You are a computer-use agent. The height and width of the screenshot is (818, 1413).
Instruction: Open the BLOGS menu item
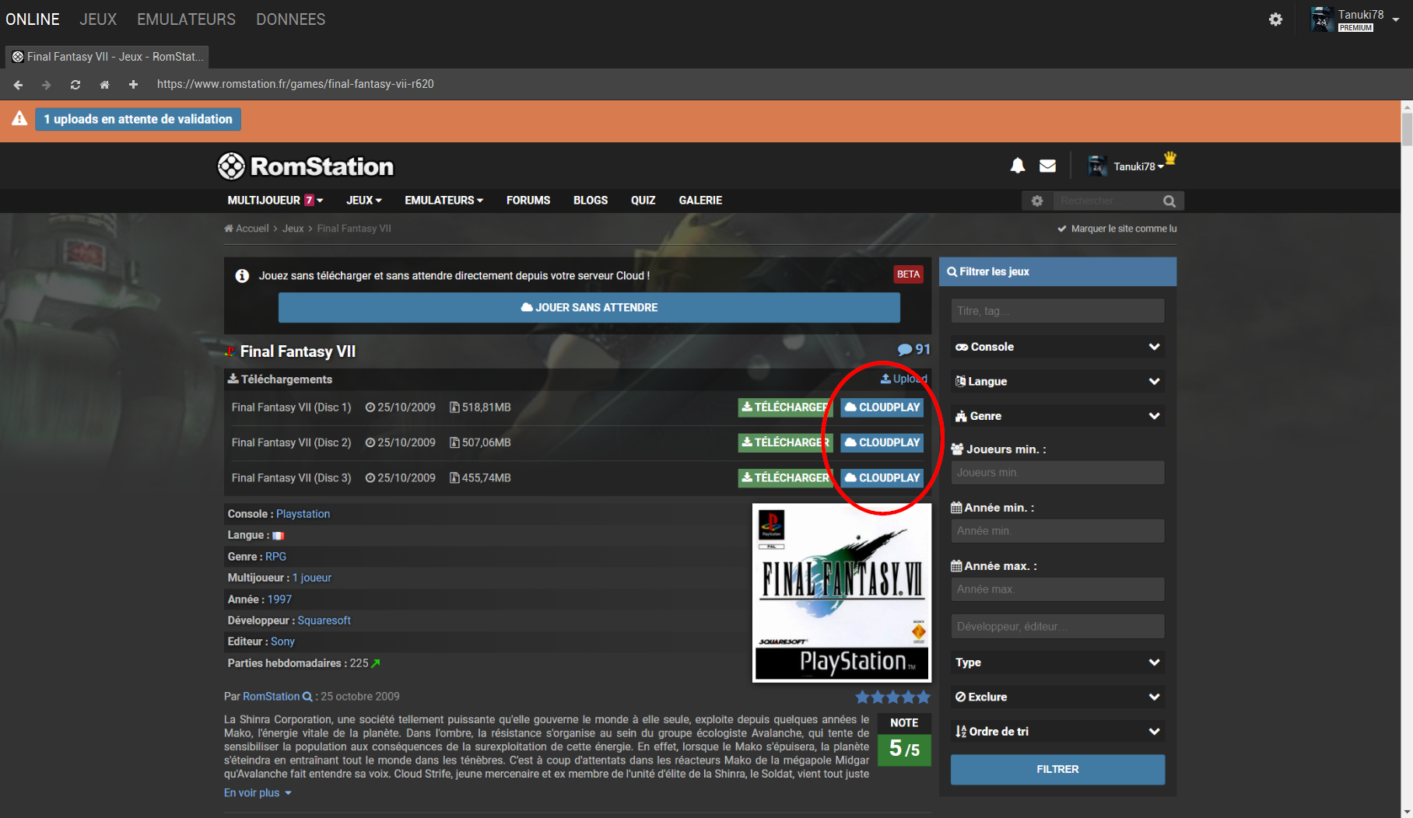[x=591, y=201]
